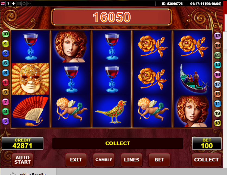
Task: Click the UK flag language icon
Action: (3, 4)
